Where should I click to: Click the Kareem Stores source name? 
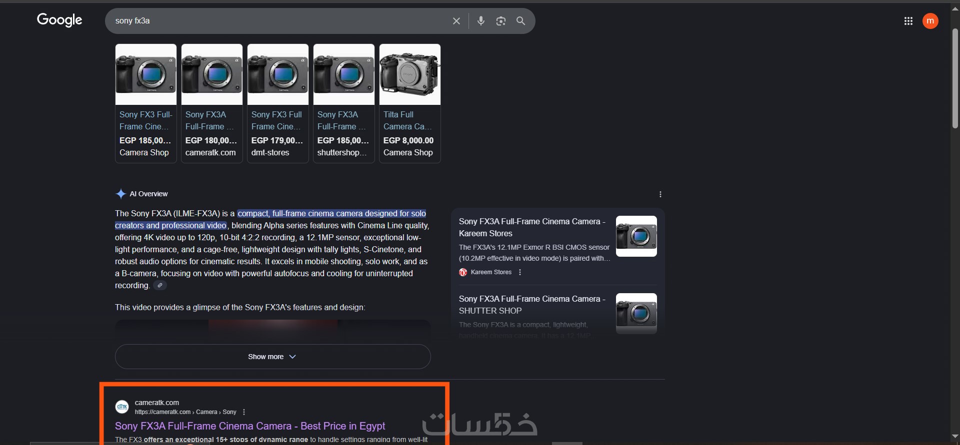click(x=491, y=272)
